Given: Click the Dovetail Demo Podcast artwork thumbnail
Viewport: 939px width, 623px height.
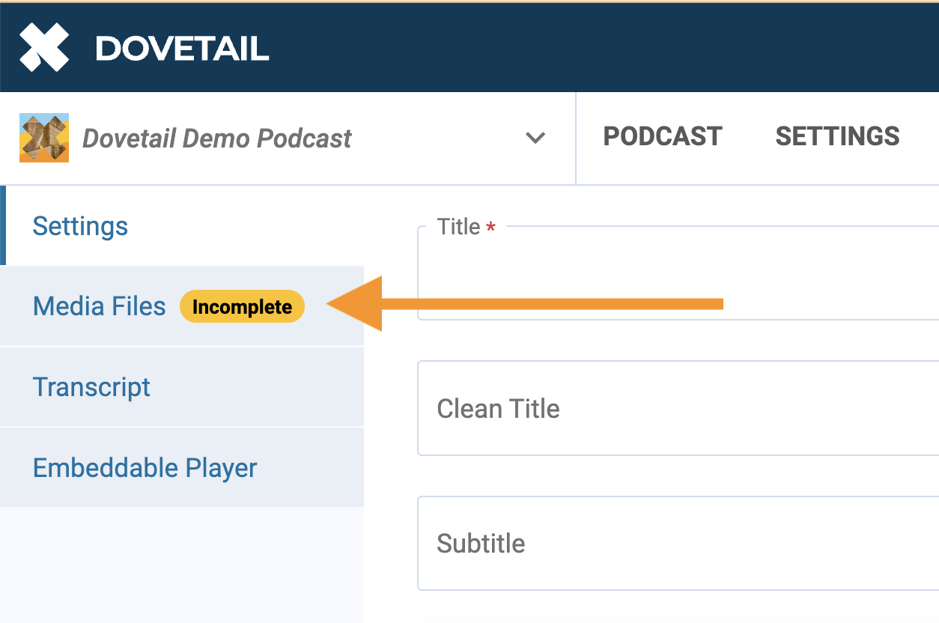Looking at the screenshot, I should (x=44, y=138).
